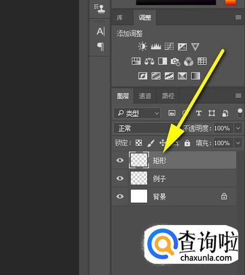Open the Paragraph panel icon
245x275 pixels.
click(x=101, y=47)
